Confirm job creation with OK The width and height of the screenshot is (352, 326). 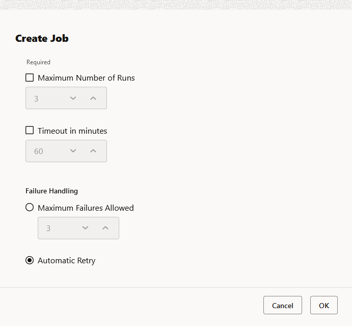click(x=324, y=306)
